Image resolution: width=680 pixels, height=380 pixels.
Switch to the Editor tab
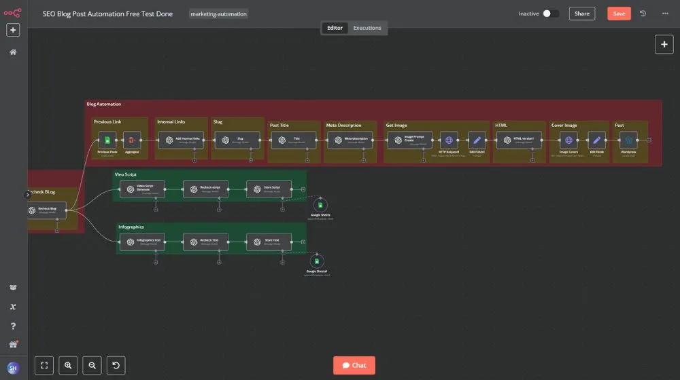[335, 28]
